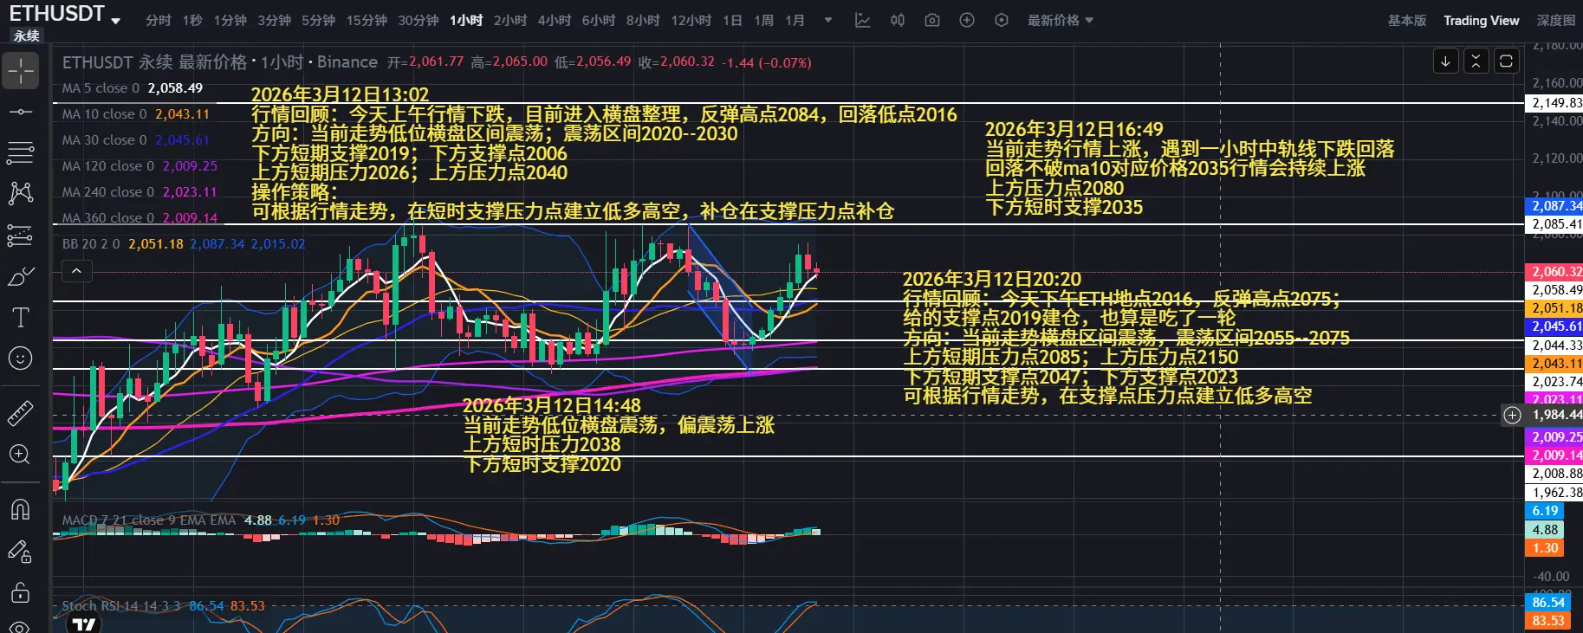Click the ETHUSDT 永续 chart title legend
The width and height of the screenshot is (1583, 633).
tap(220, 62)
